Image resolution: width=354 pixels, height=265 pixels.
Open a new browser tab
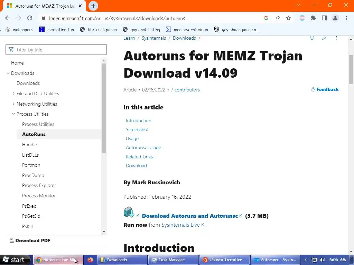click(x=93, y=6)
